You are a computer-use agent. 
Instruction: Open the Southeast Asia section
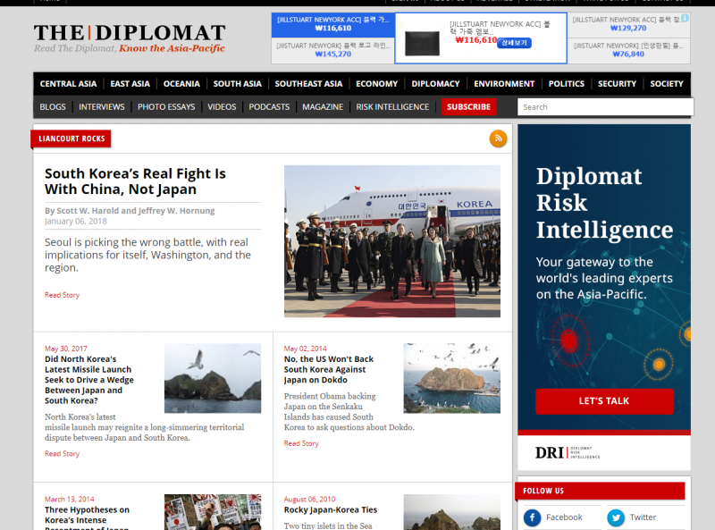click(308, 84)
